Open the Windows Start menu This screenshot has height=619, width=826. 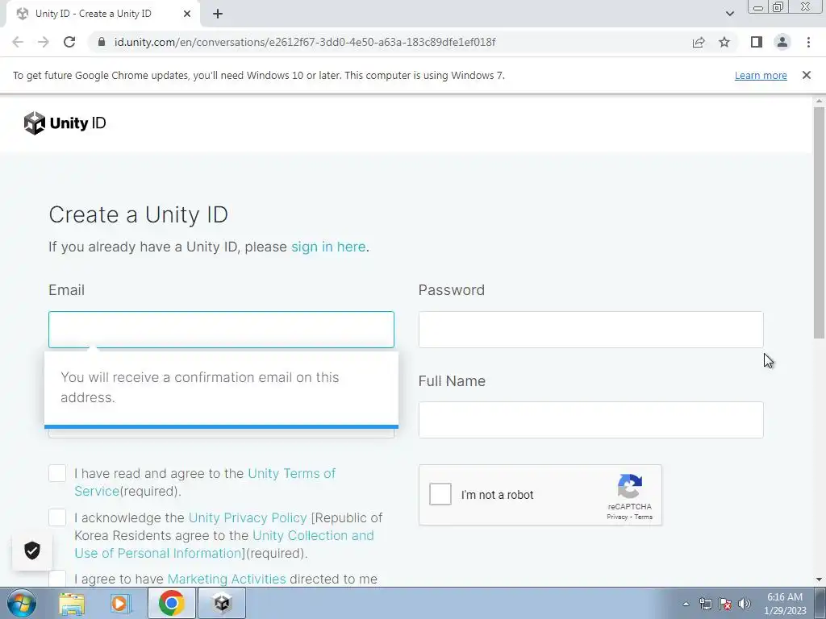[22, 603]
